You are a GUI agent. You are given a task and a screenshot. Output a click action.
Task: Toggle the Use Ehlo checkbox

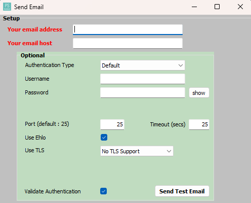click(104, 138)
